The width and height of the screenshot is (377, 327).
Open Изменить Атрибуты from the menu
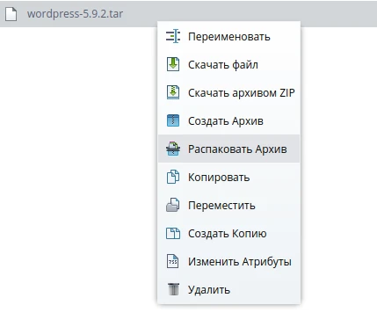click(x=228, y=261)
